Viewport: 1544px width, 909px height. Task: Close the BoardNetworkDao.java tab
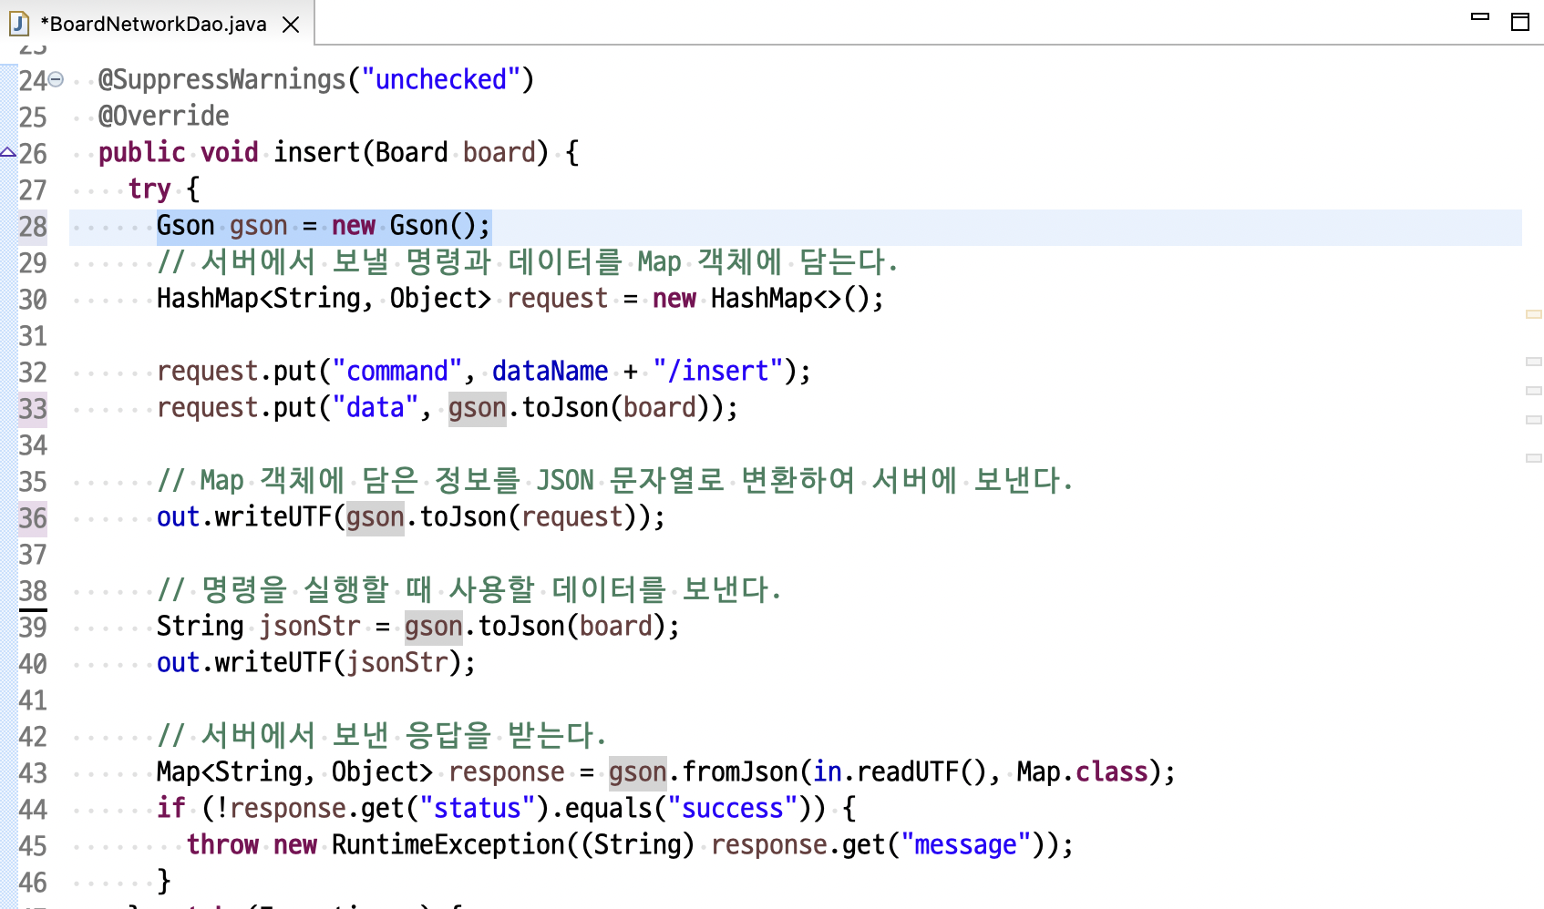point(292,25)
